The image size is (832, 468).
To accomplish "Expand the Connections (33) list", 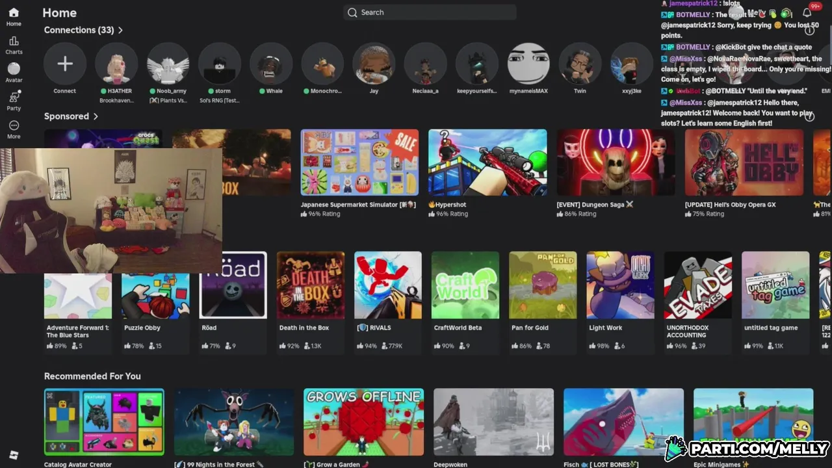I will [83, 30].
